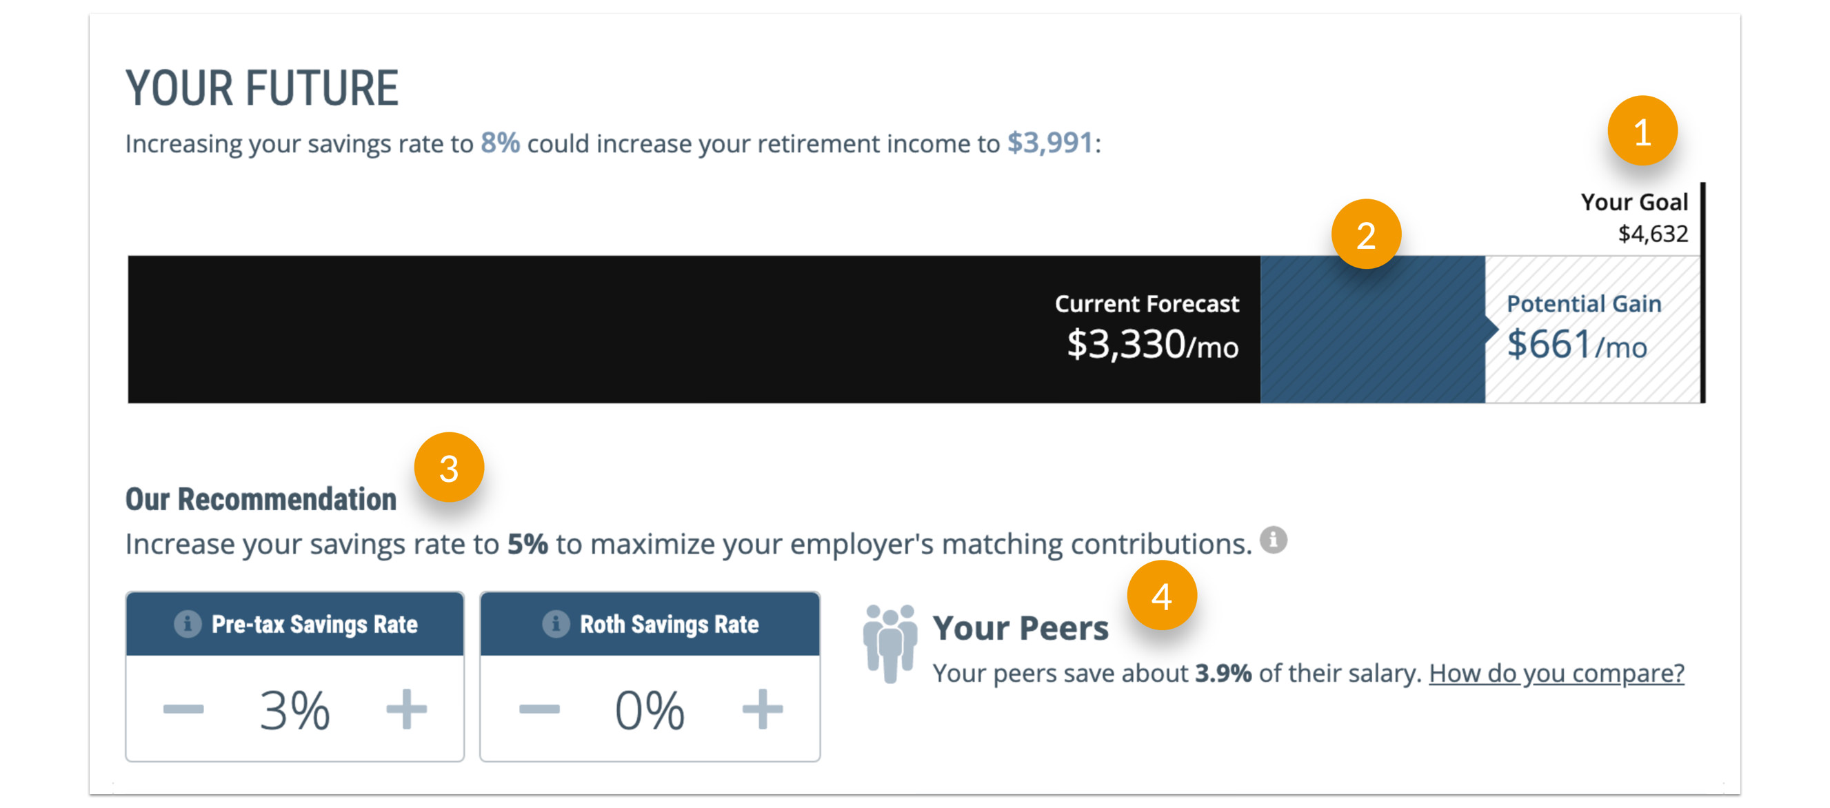Image resolution: width=1830 pixels, height=808 pixels.
Task: Click the Pre-tax 3% value field
Action: [294, 710]
